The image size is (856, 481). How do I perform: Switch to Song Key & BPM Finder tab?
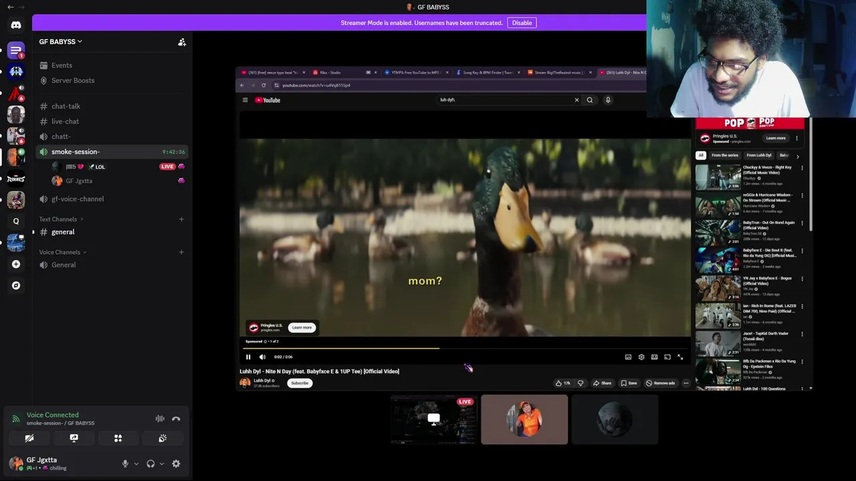pyautogui.click(x=488, y=72)
